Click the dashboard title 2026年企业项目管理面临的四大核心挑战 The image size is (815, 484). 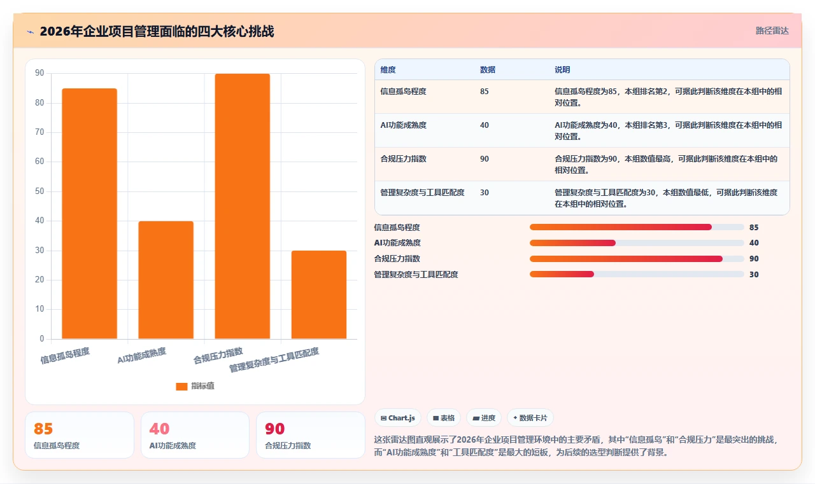[x=157, y=31]
